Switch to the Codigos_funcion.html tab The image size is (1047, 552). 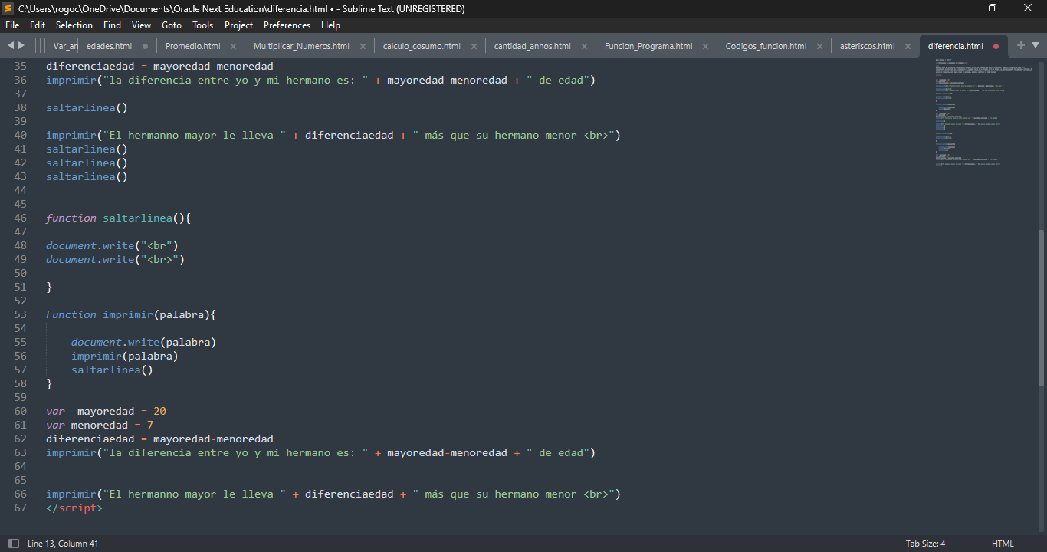click(766, 46)
